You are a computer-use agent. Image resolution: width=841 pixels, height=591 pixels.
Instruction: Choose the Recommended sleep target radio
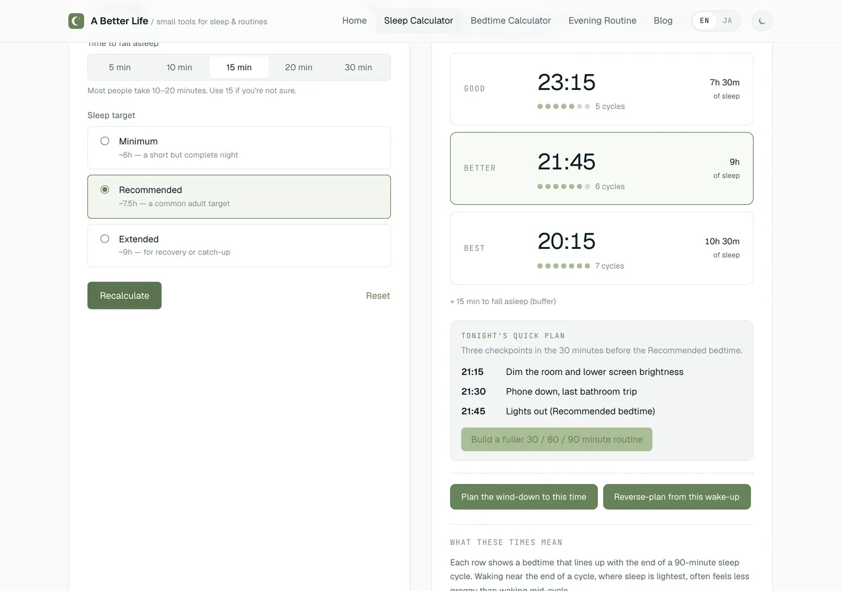(x=104, y=190)
